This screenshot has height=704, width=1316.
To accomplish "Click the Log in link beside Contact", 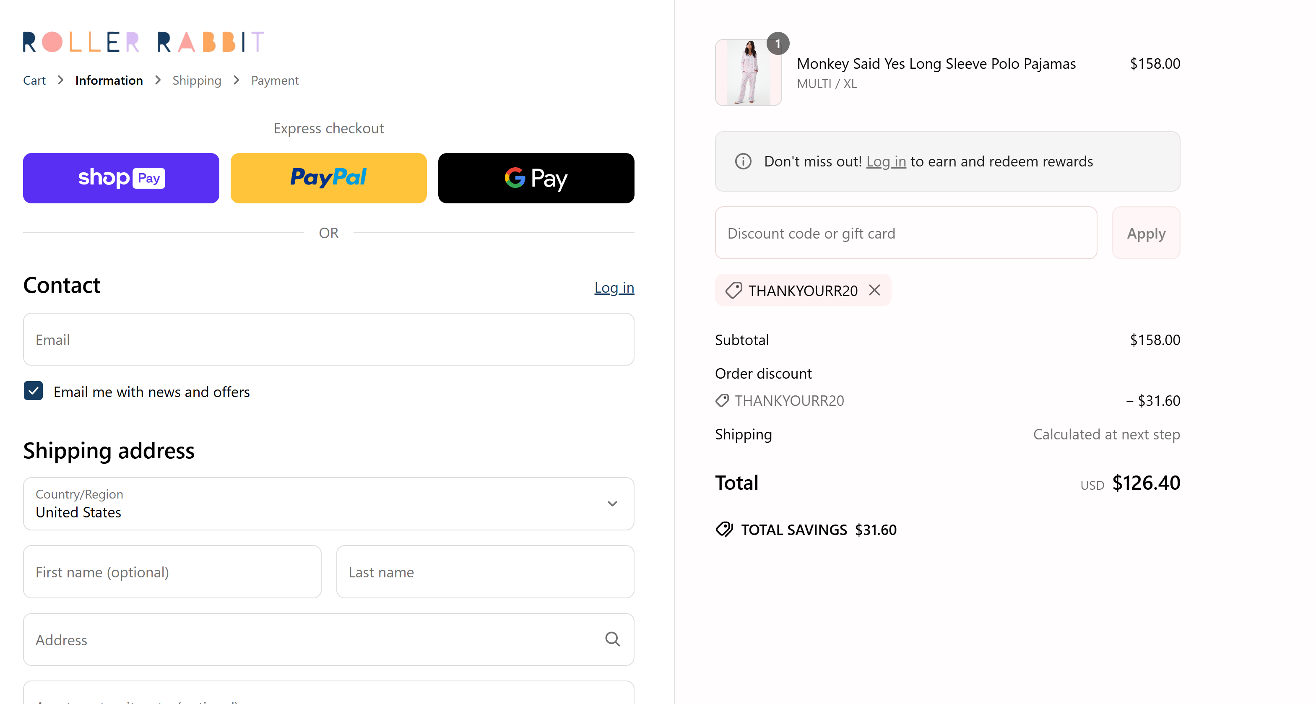I will (x=614, y=288).
